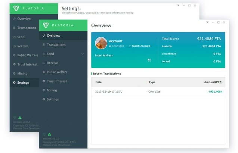Click the Locked label in the balance card
Screen dimensions: 238x153
(x=166, y=62)
